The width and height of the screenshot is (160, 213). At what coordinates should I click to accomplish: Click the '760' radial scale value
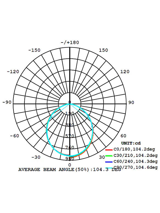coord(70,147)
